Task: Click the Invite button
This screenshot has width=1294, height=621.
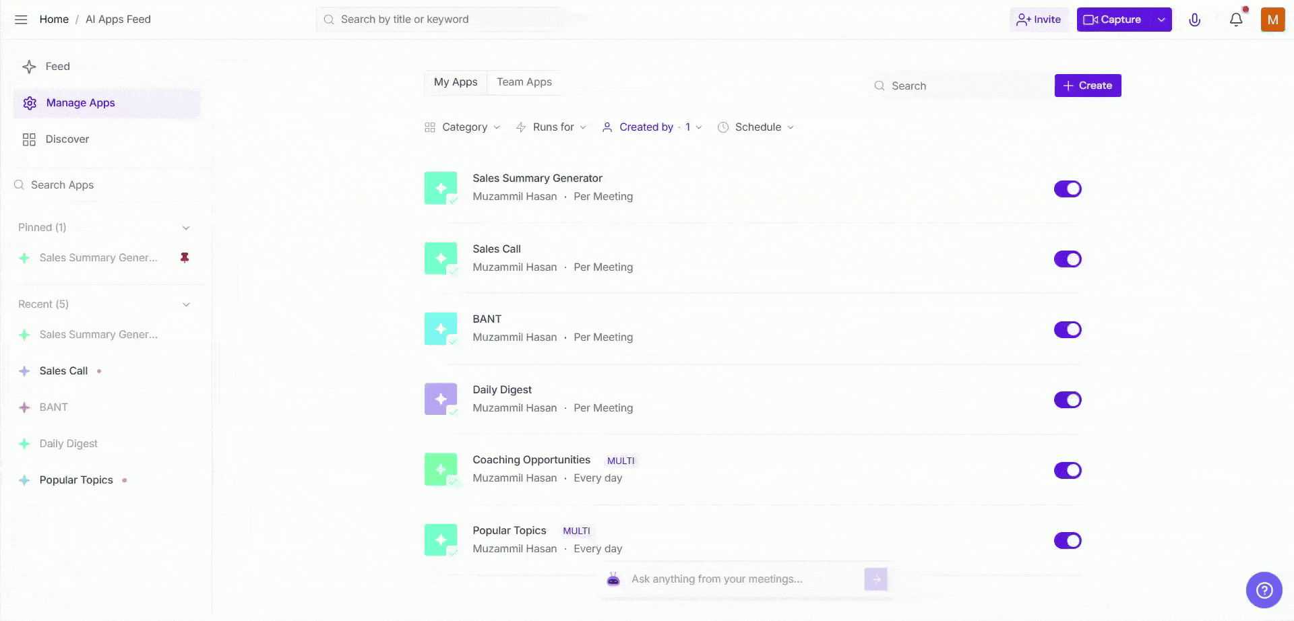Action: (x=1039, y=20)
